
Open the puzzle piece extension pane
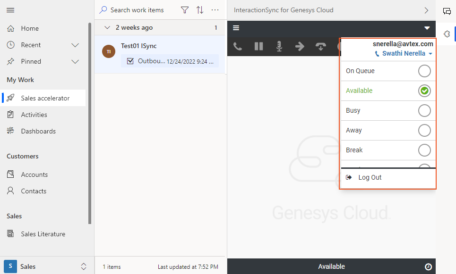(447, 34)
